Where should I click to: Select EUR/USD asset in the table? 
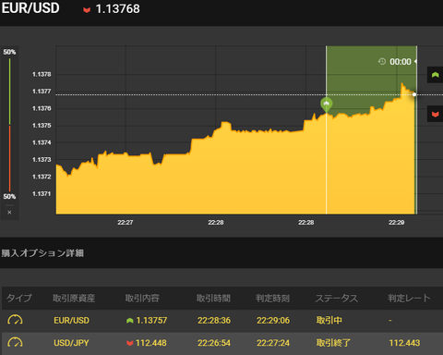pyautogui.click(x=71, y=321)
